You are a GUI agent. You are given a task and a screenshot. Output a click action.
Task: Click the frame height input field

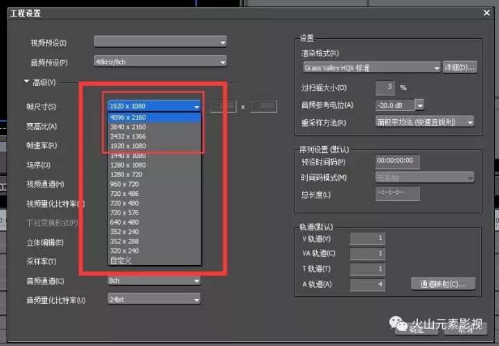point(264,106)
